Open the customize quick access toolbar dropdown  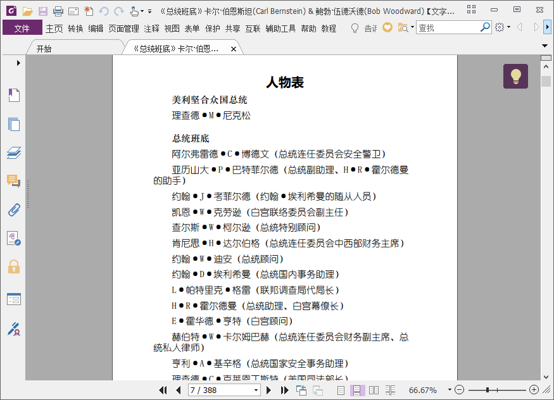(150, 11)
